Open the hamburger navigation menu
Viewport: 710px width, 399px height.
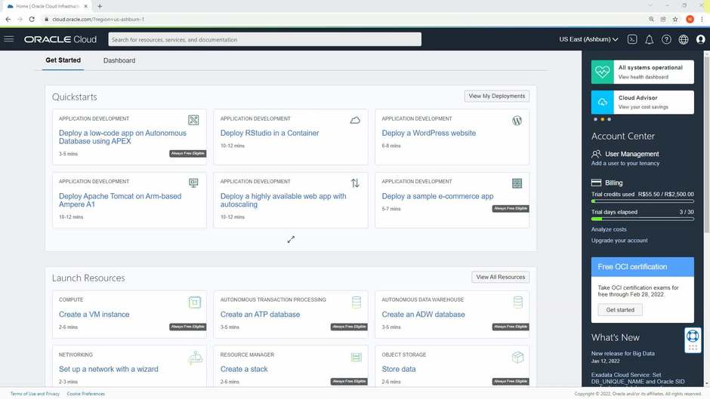9,39
